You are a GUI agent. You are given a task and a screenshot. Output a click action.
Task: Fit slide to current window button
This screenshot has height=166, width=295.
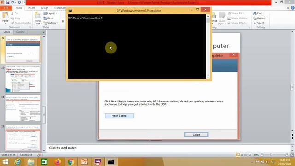[292, 155]
